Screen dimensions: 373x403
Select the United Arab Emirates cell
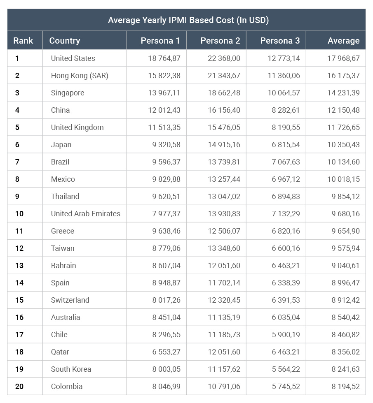[x=86, y=214]
